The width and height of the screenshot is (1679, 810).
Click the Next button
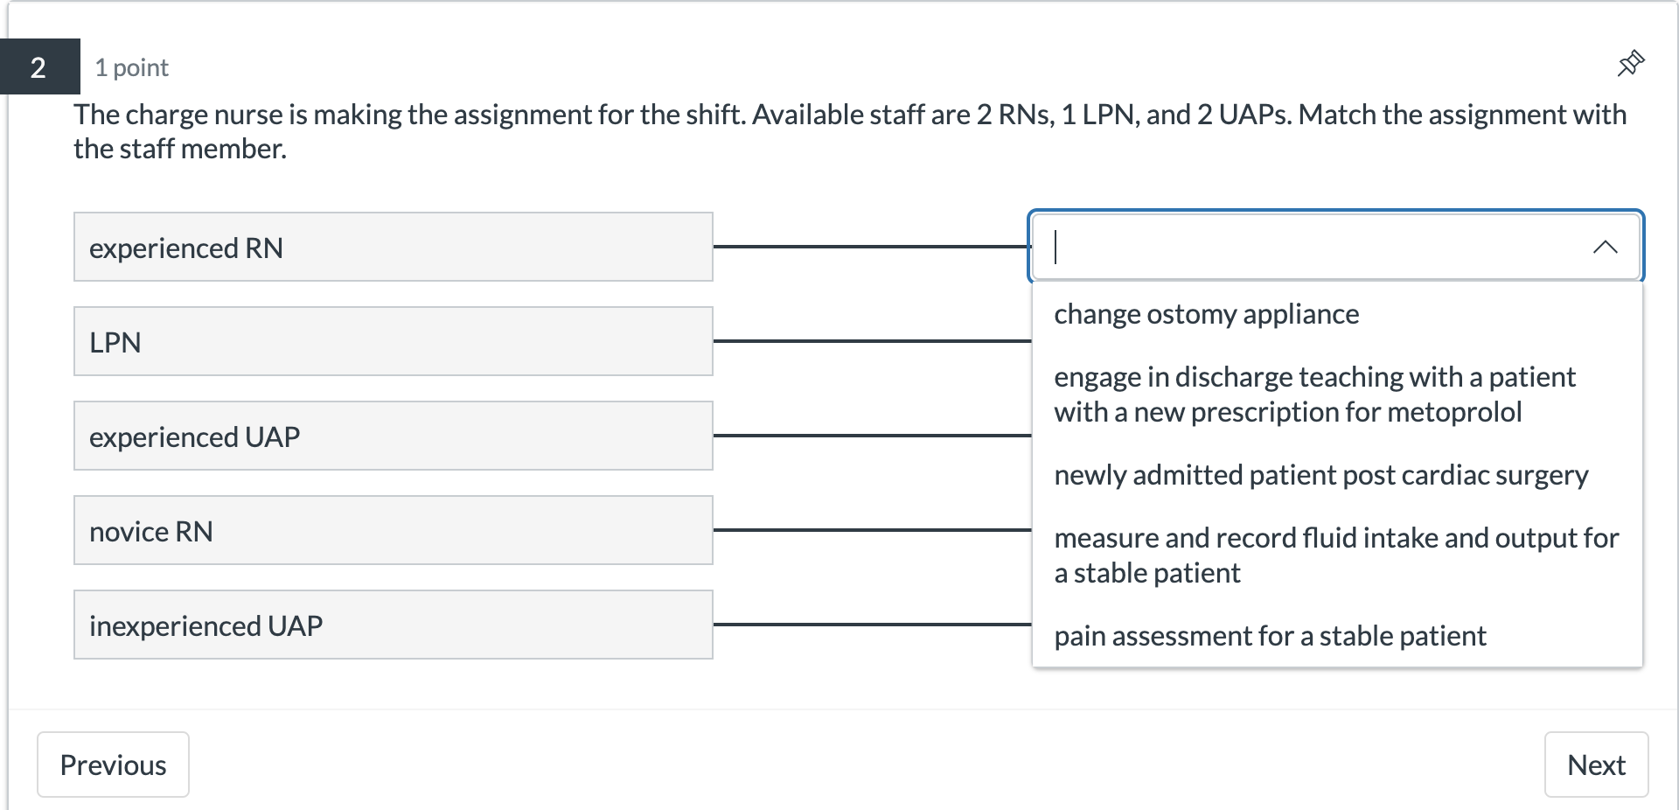[1596, 765]
